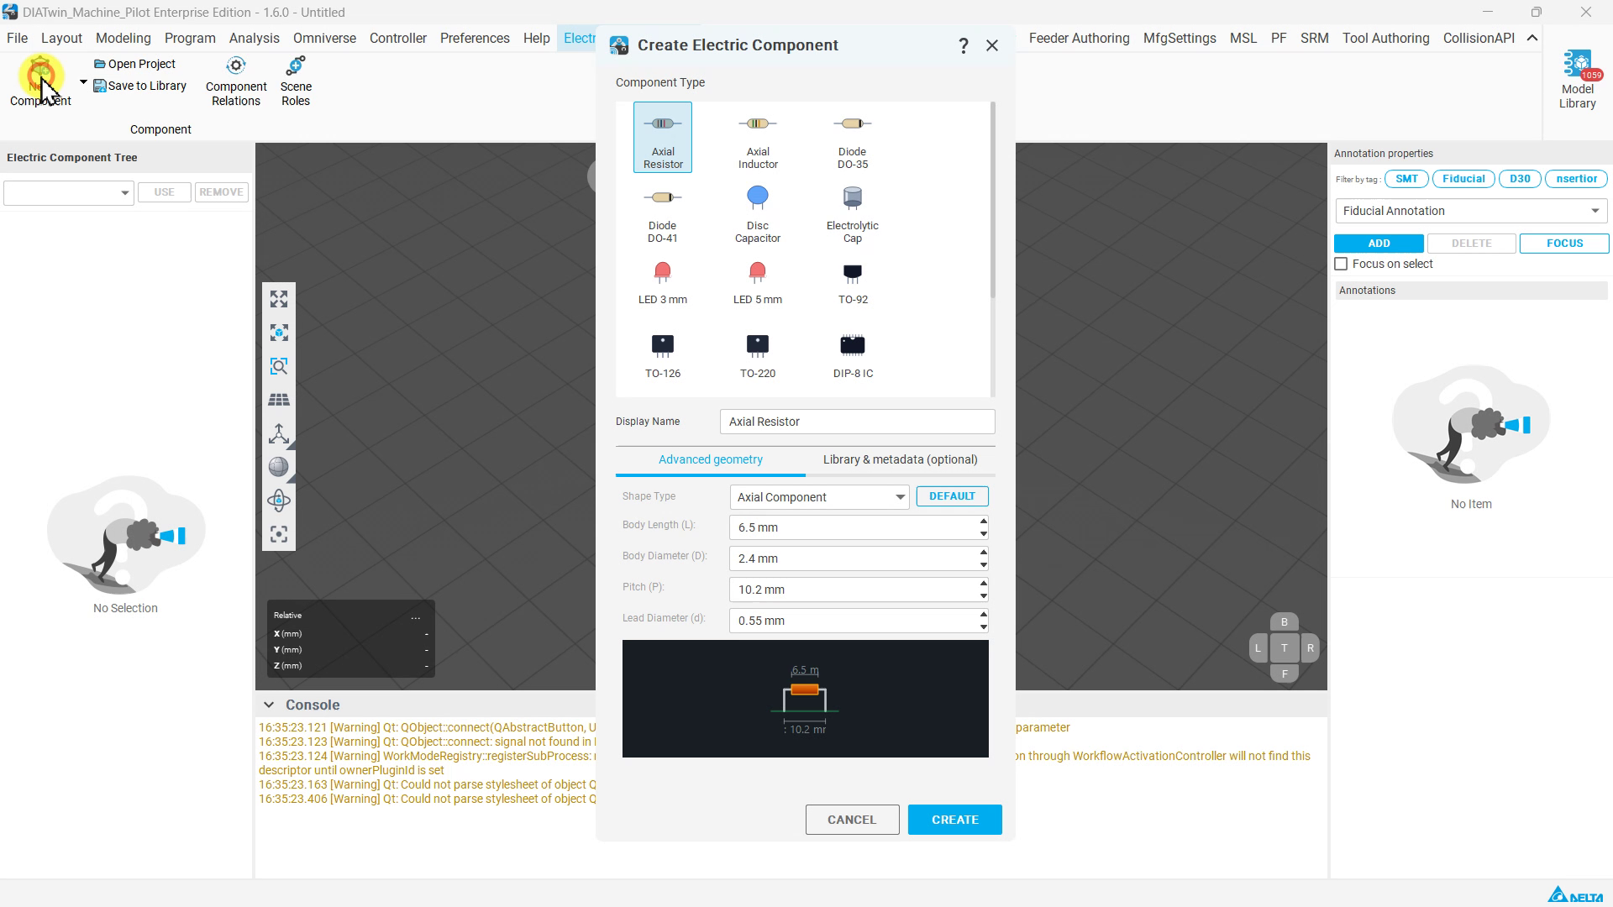Toggle the grid floor icon in viewport toolbar

pyautogui.click(x=279, y=400)
